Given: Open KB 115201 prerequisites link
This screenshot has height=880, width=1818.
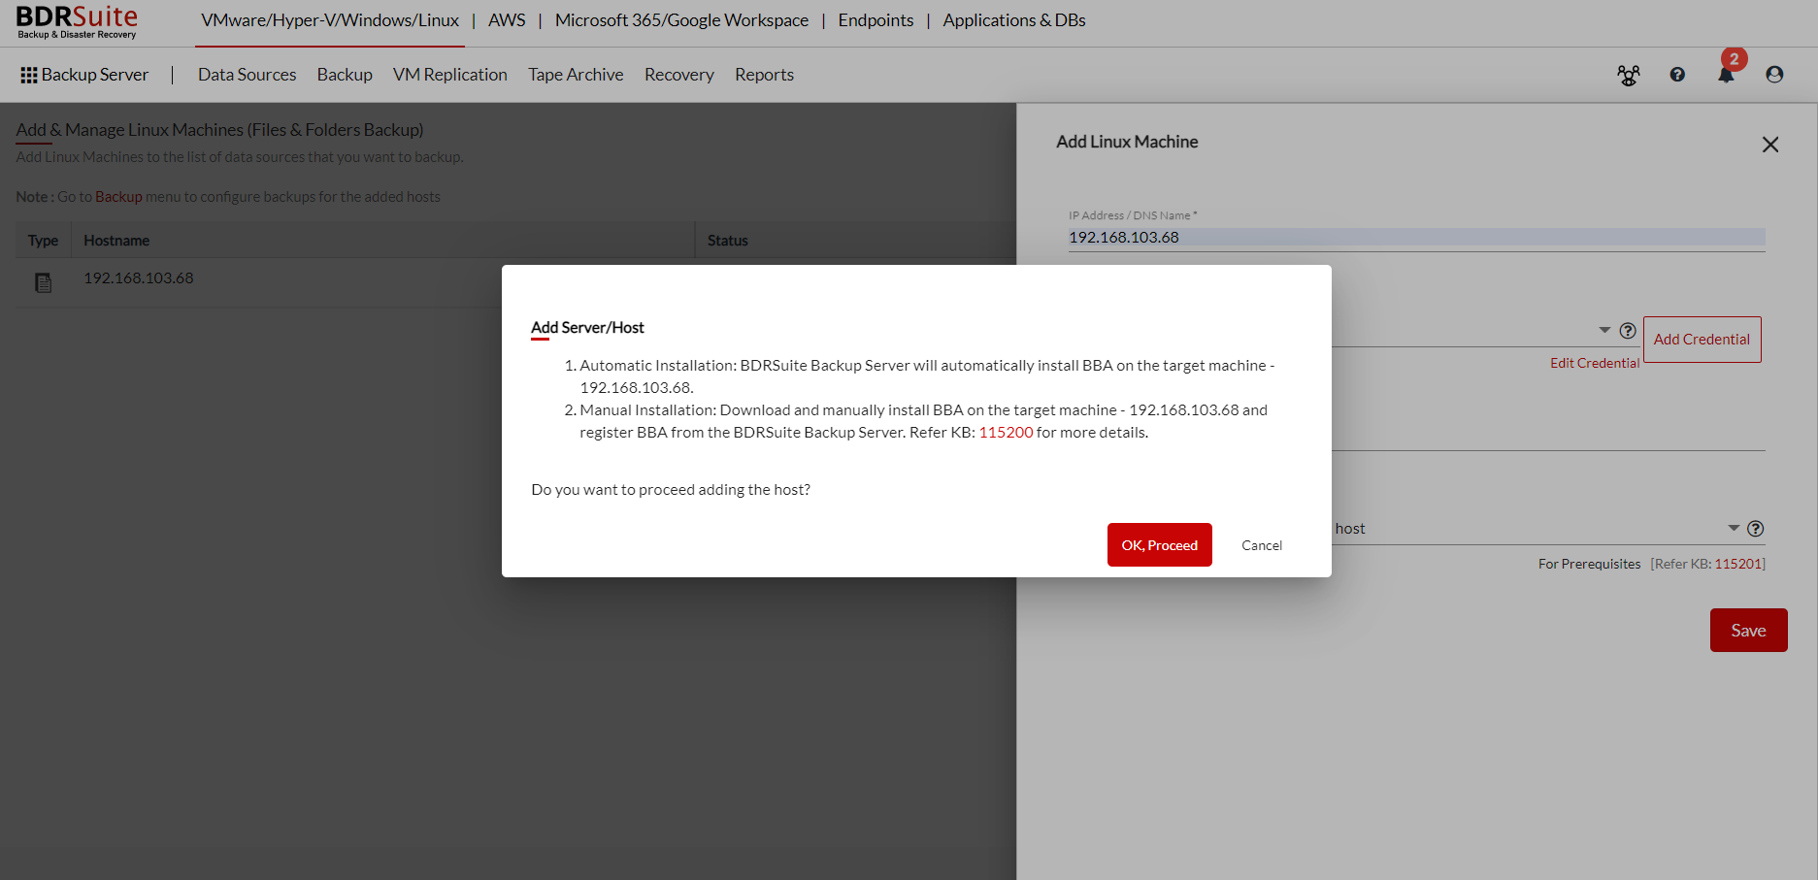Looking at the screenshot, I should (1738, 564).
